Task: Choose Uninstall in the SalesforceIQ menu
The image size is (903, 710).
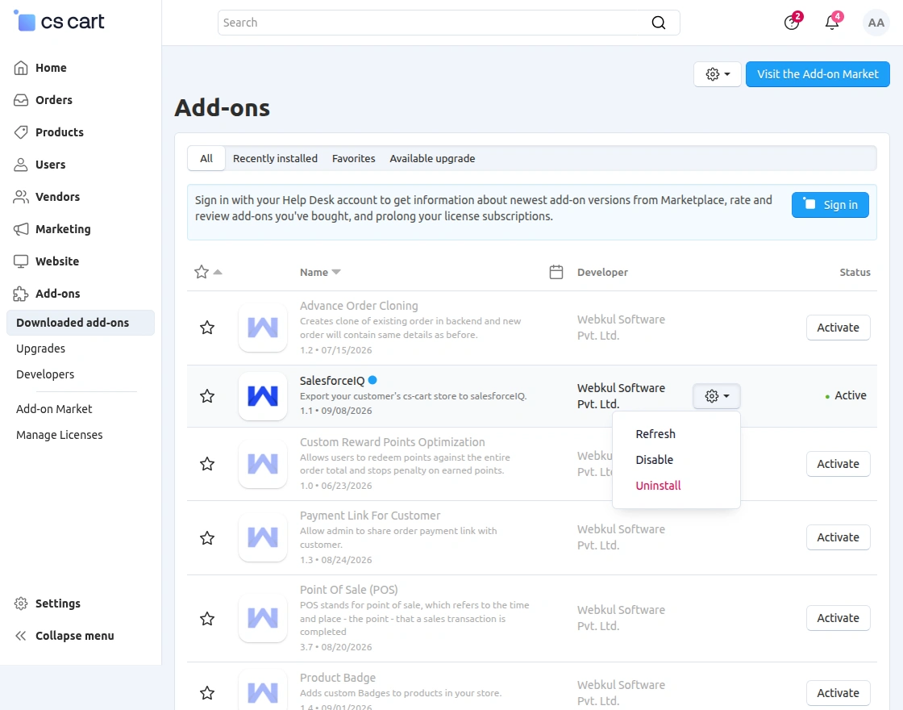Action: pos(658,486)
